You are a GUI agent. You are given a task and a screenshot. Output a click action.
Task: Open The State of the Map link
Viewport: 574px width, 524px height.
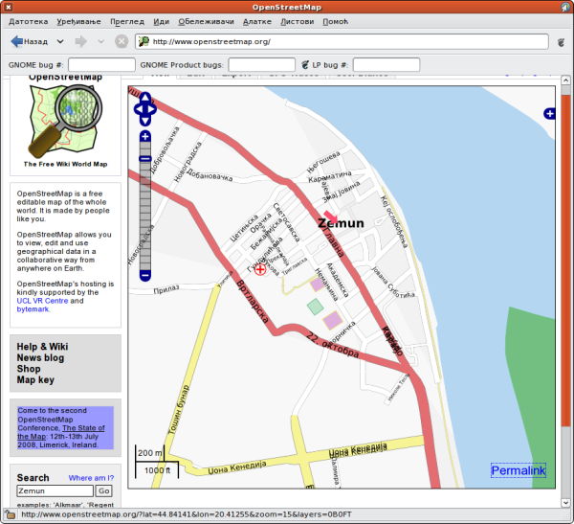(61, 432)
